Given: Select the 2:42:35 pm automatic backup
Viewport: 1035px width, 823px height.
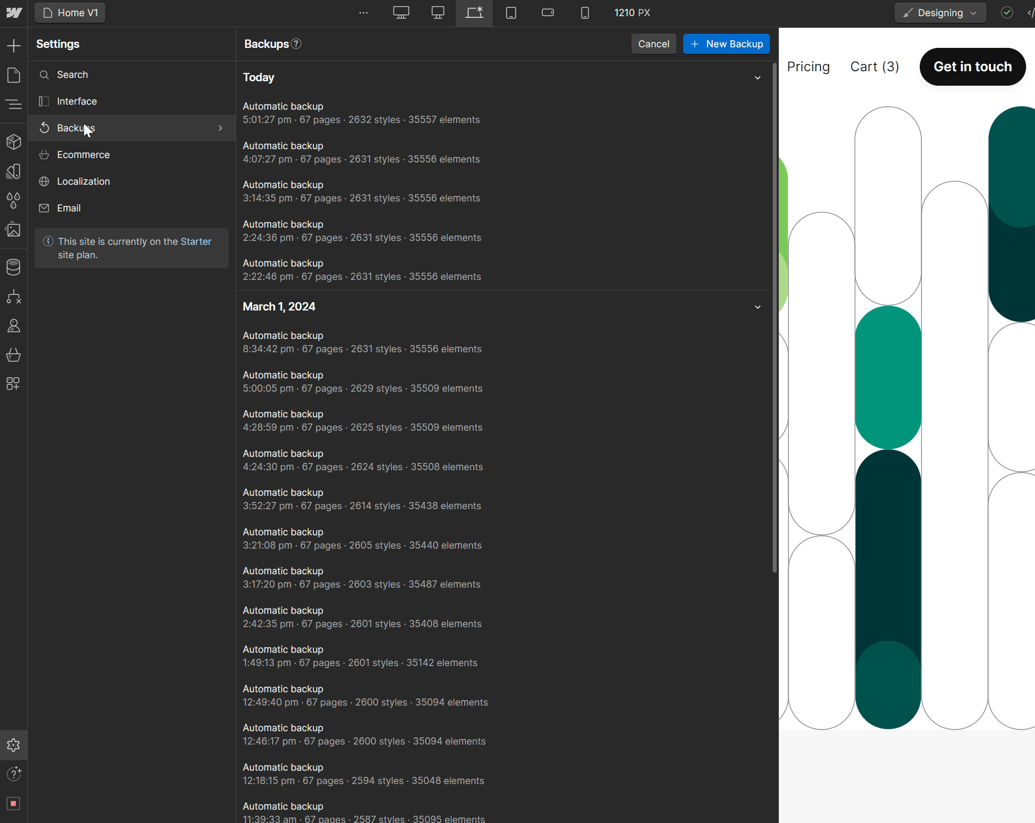Looking at the screenshot, I should click(504, 617).
